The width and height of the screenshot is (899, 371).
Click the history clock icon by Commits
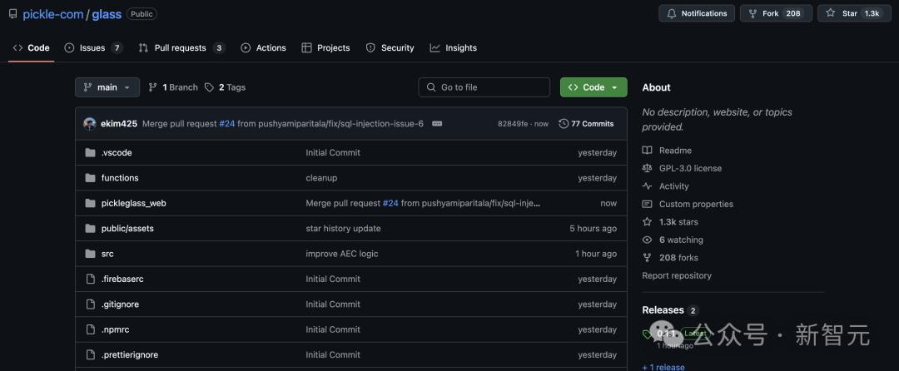pyautogui.click(x=564, y=124)
